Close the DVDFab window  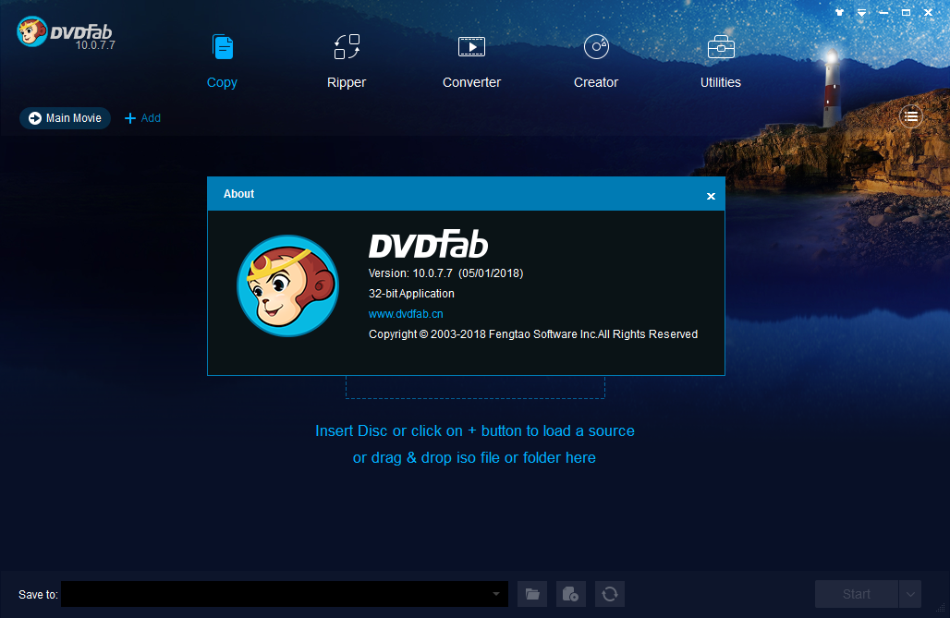928,13
